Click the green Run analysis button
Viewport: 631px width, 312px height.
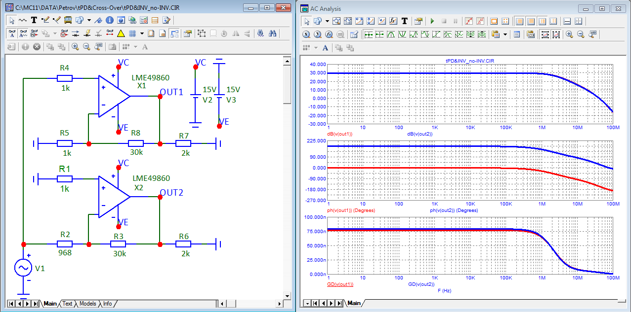point(432,21)
